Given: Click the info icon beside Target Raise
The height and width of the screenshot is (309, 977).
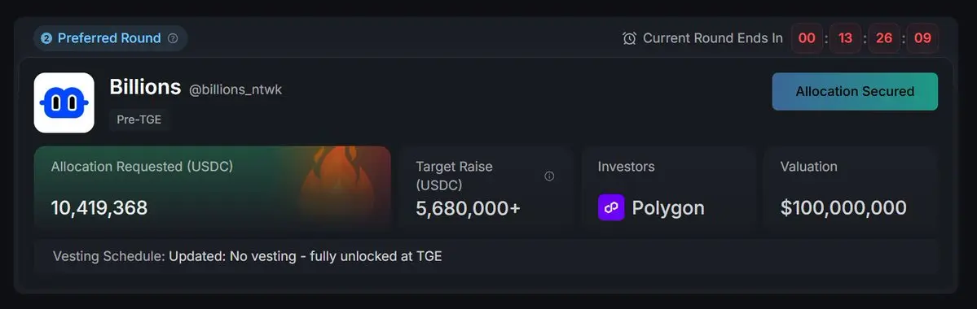Looking at the screenshot, I should click(x=549, y=176).
